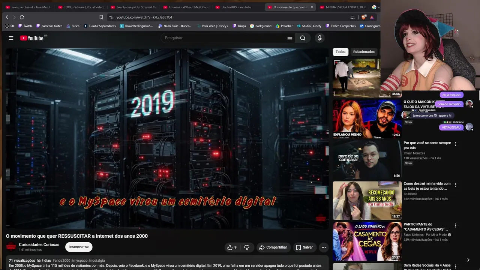Switch to twenty one pilots: Stressed Out tab
Image resolution: width=480 pixels, height=270 pixels.
[x=133, y=7]
